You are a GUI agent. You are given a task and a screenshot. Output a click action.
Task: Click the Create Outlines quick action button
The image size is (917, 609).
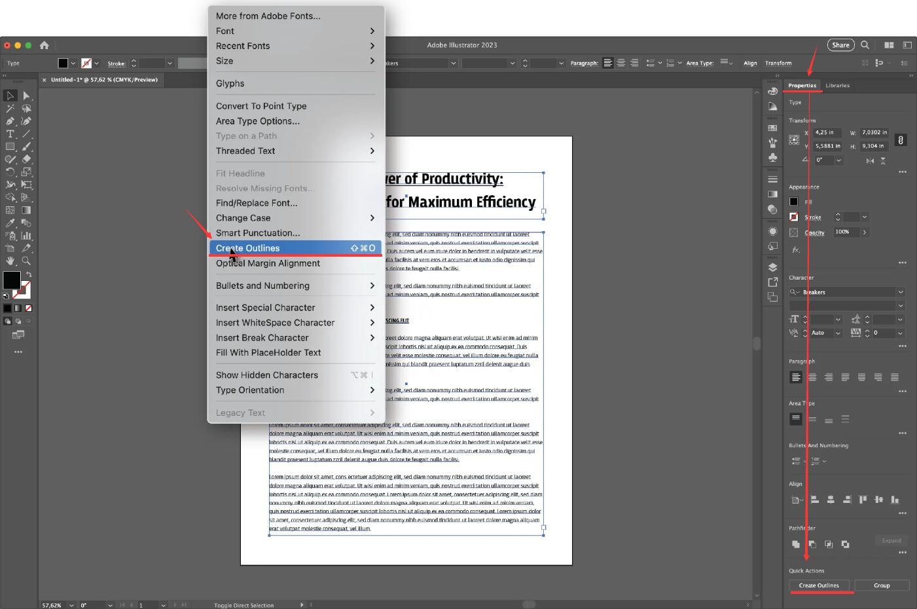point(818,585)
